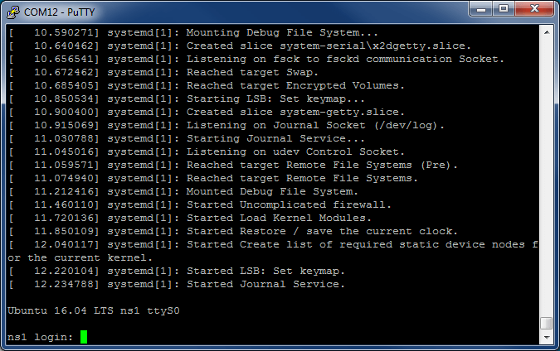Minimize the COM12 PuTTY window

[x=481, y=9]
